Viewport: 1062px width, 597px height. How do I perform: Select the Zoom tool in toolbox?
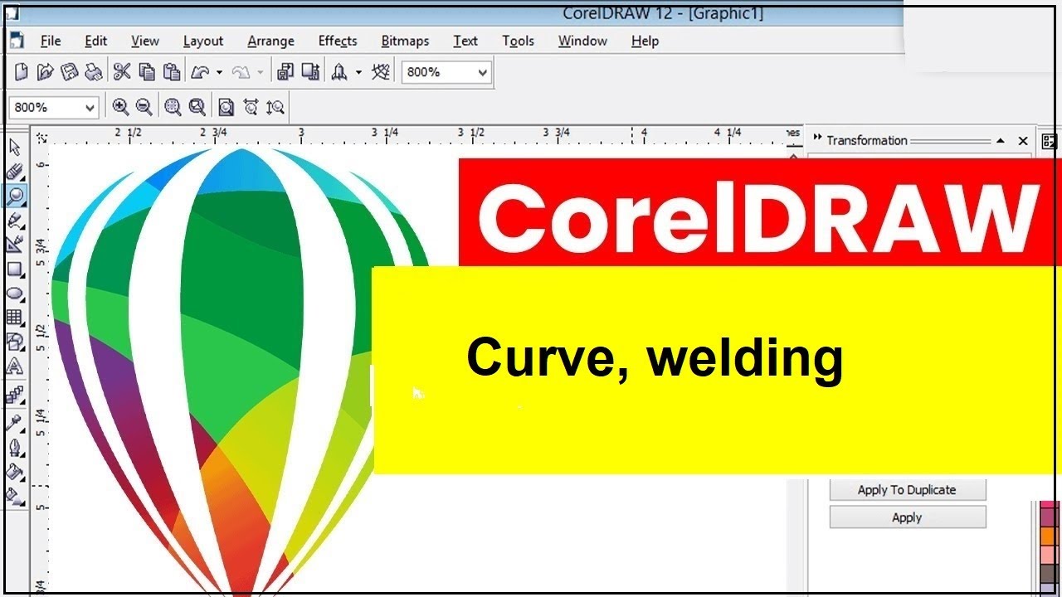(x=15, y=196)
